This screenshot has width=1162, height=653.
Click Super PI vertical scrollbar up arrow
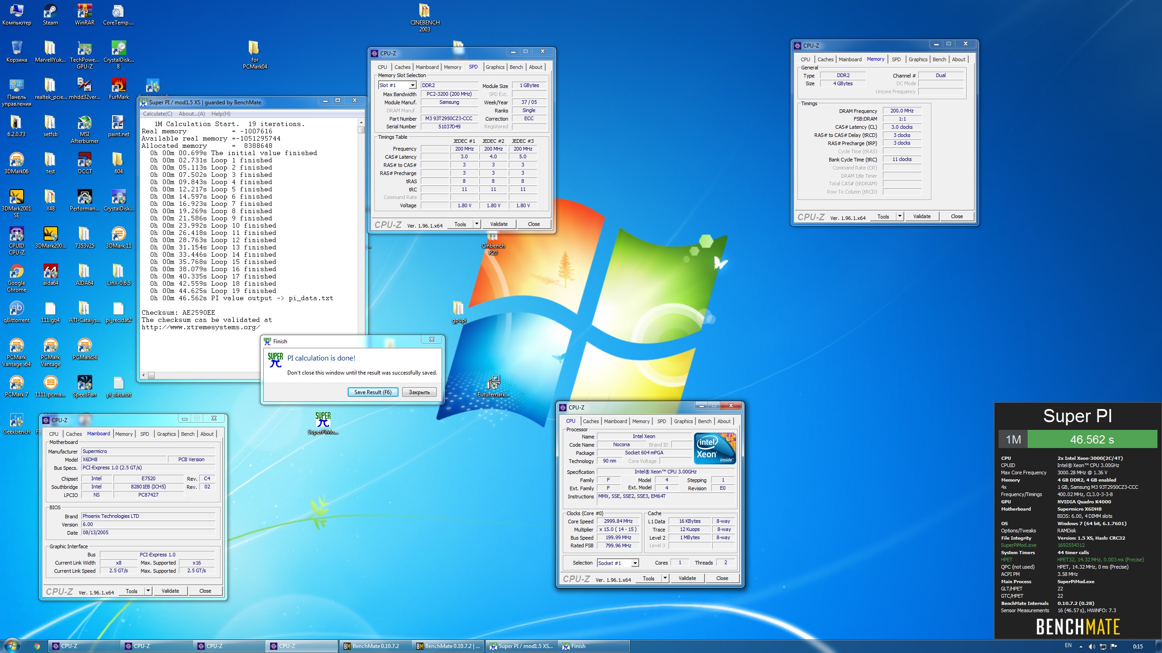(361, 122)
